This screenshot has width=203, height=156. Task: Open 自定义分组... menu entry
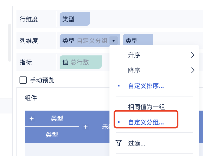tap(146, 122)
